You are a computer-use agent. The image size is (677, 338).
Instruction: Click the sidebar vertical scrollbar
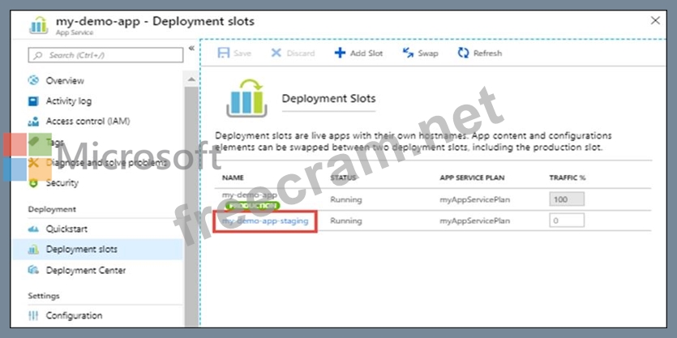[192, 203]
